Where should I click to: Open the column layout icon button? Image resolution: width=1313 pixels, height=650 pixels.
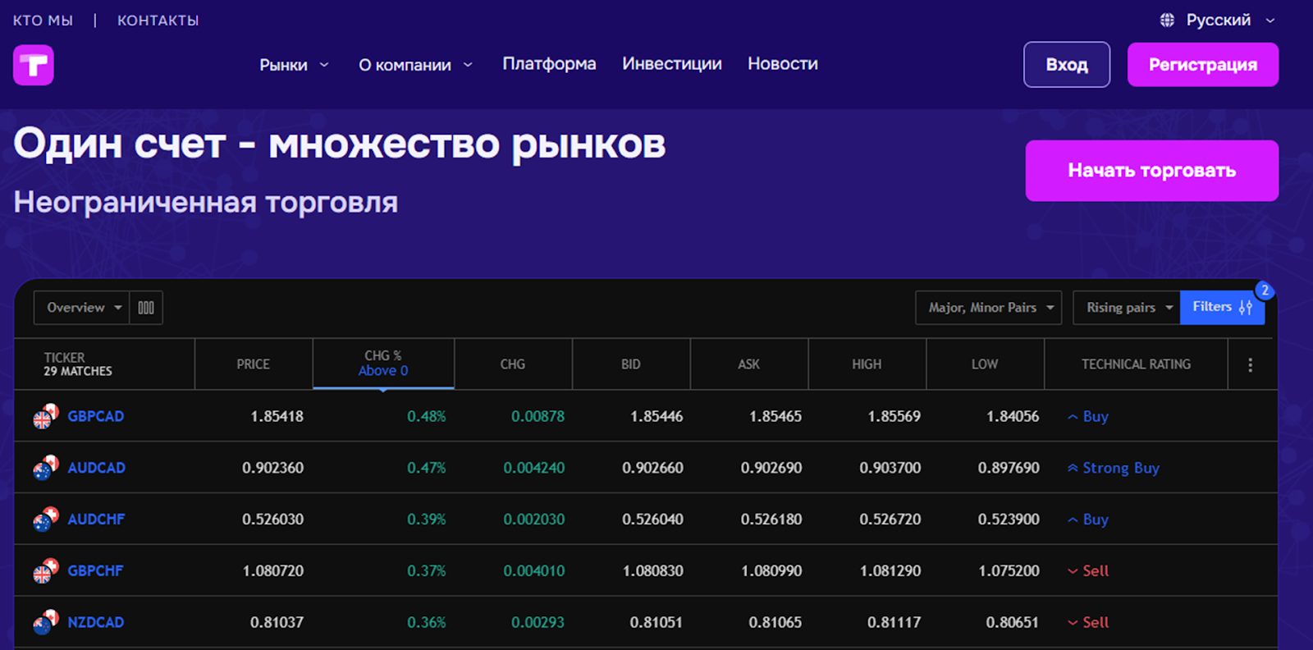tap(146, 308)
